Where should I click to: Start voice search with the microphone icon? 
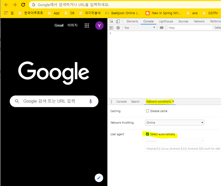91,101
